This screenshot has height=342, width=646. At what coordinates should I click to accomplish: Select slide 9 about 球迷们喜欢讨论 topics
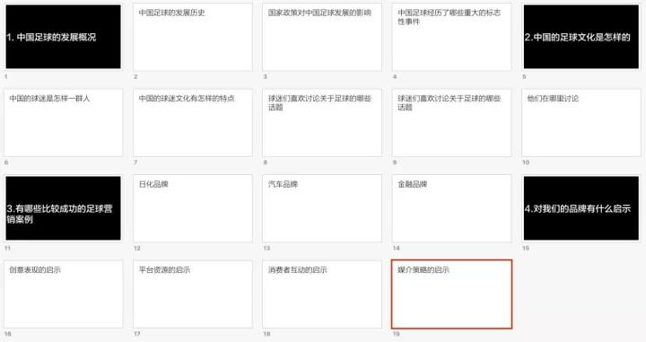pyautogui.click(x=451, y=122)
